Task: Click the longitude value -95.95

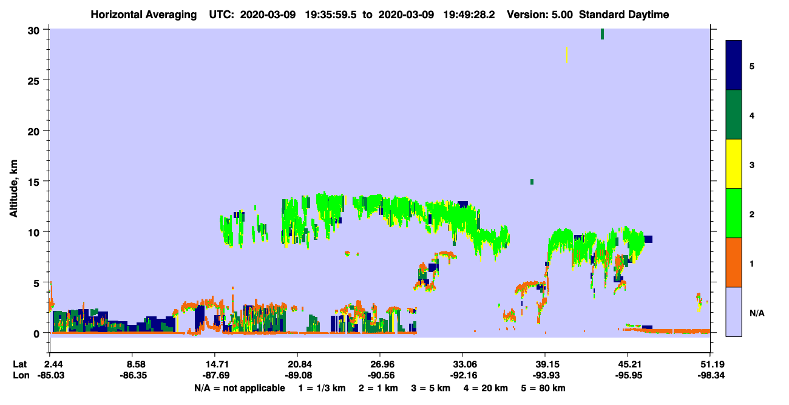Action: pyautogui.click(x=628, y=376)
